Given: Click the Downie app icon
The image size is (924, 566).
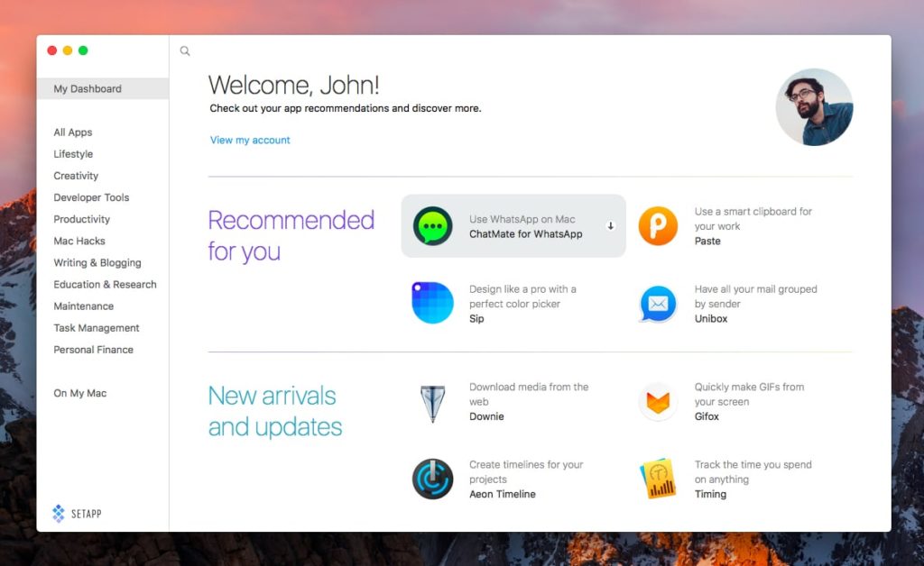Looking at the screenshot, I should click(x=432, y=403).
